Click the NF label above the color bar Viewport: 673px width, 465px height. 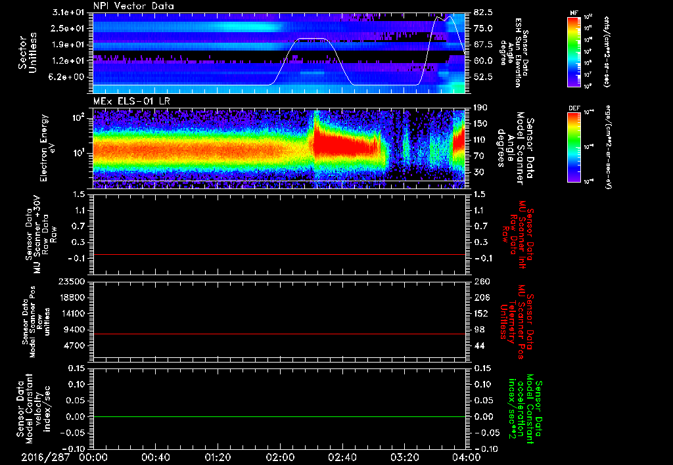(574, 13)
